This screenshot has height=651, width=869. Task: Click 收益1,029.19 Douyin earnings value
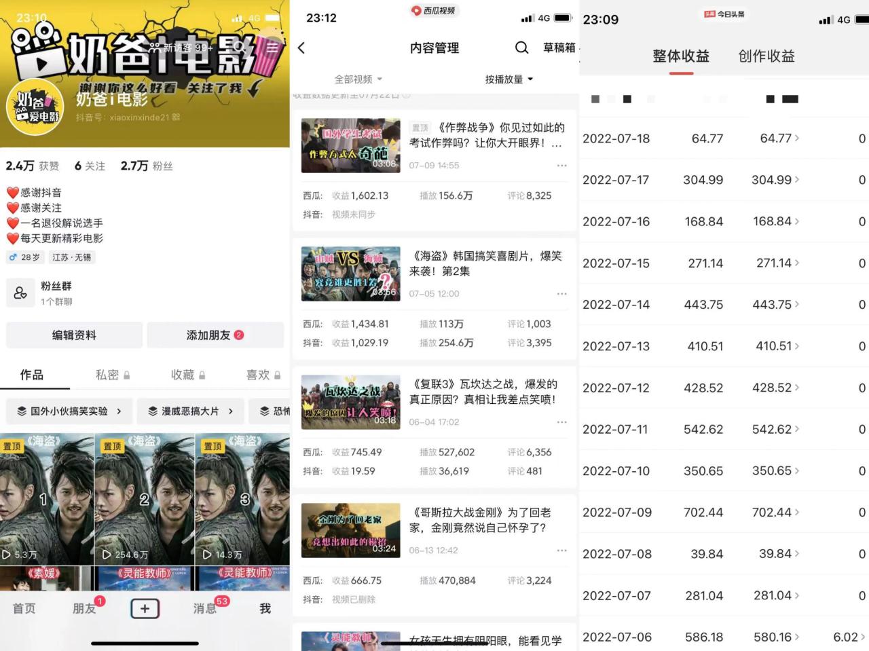coord(360,343)
